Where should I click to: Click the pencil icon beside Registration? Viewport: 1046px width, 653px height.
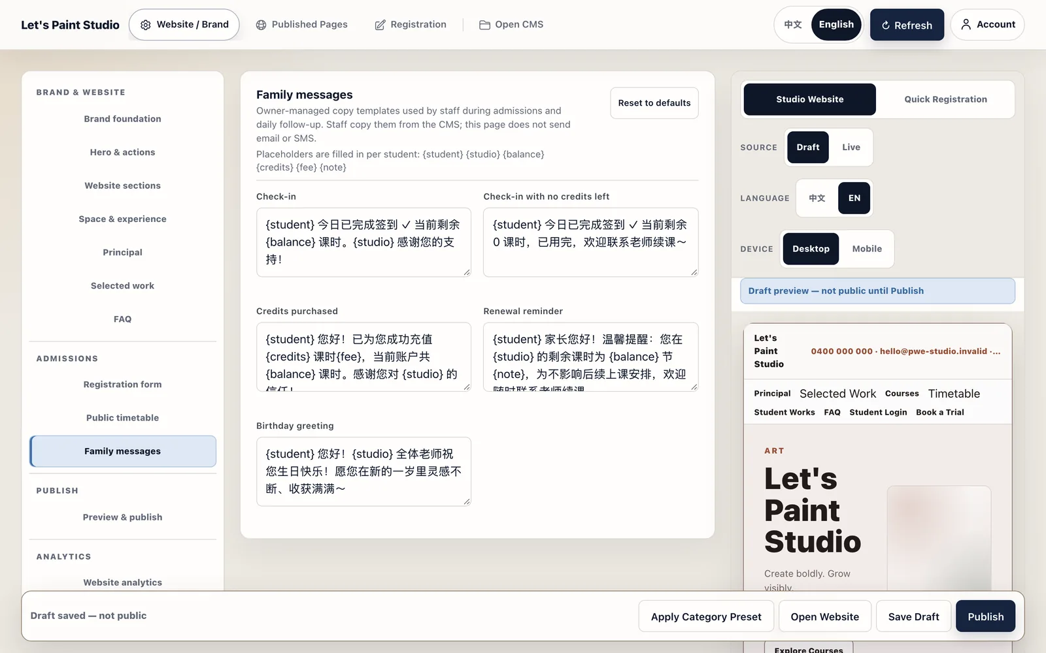tap(380, 25)
